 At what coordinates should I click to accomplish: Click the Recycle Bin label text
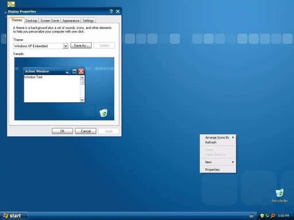pos(280,201)
